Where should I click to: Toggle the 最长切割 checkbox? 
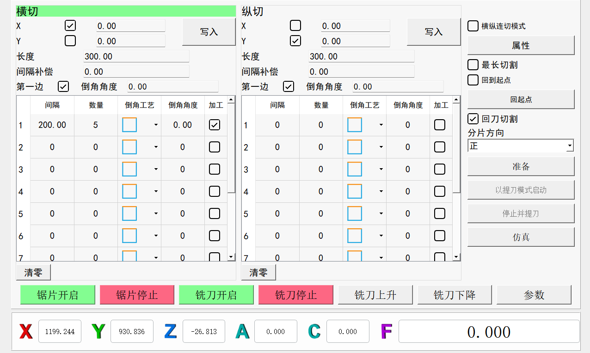point(473,65)
